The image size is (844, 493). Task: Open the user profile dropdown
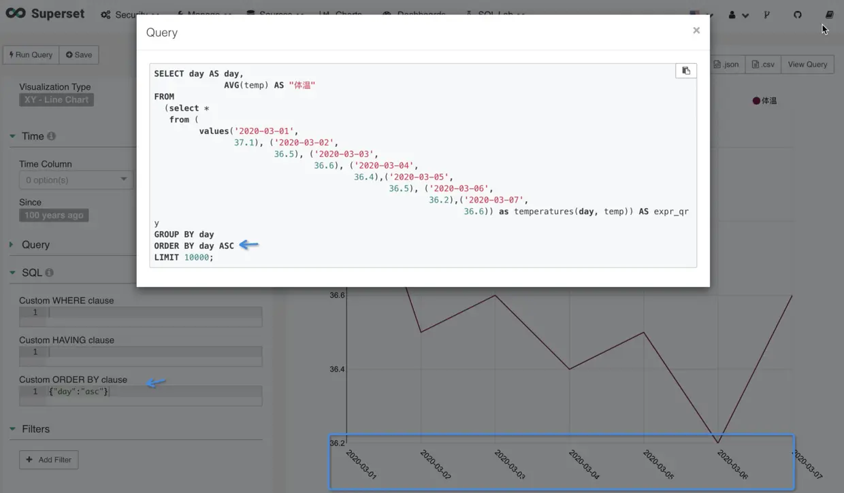(738, 14)
